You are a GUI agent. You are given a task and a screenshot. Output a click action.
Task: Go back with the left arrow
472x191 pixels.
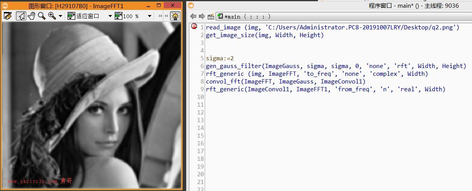tap(193, 16)
